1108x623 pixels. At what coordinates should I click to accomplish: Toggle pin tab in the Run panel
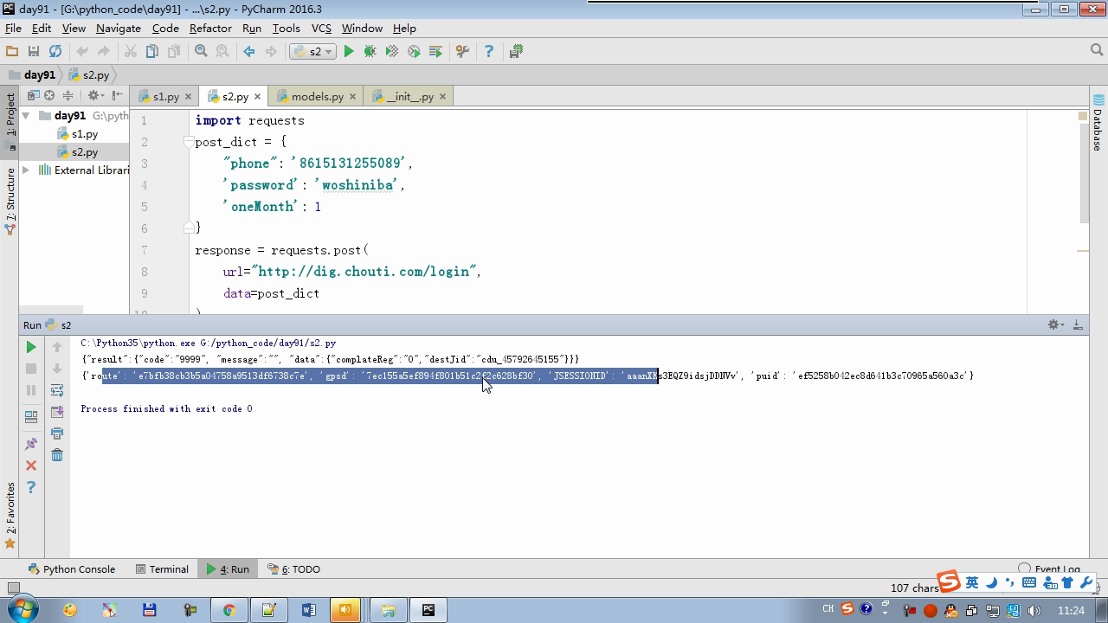pyautogui.click(x=31, y=444)
